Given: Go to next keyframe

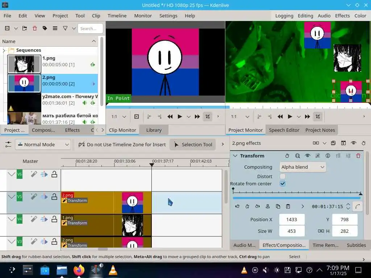Looking at the screenshot, I should pyautogui.click(x=258, y=206).
